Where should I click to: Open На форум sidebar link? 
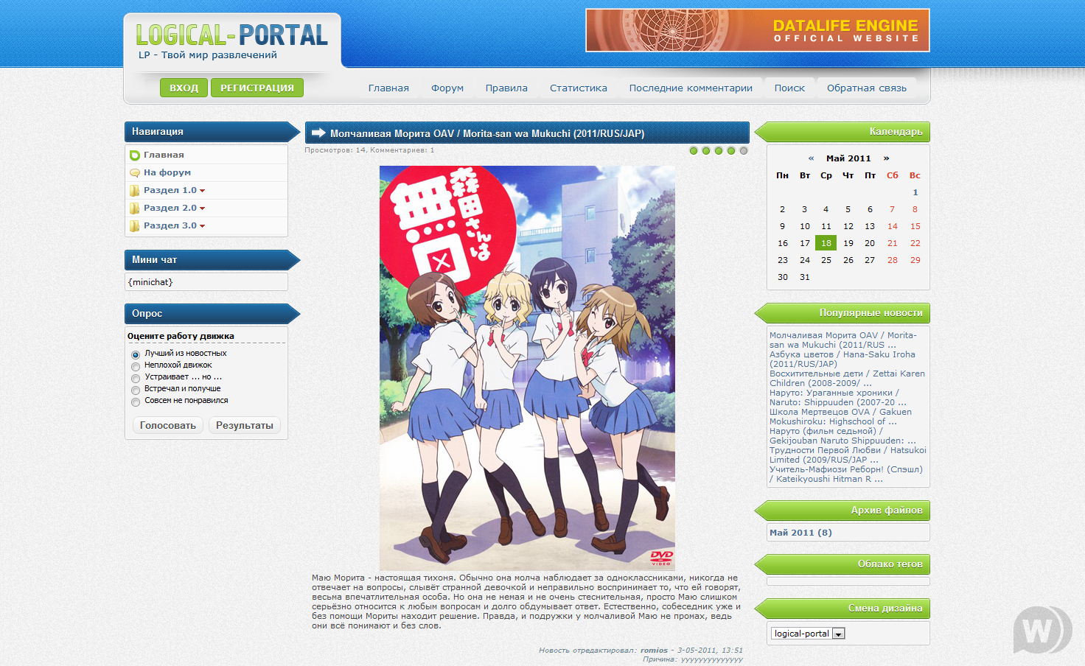(x=167, y=172)
